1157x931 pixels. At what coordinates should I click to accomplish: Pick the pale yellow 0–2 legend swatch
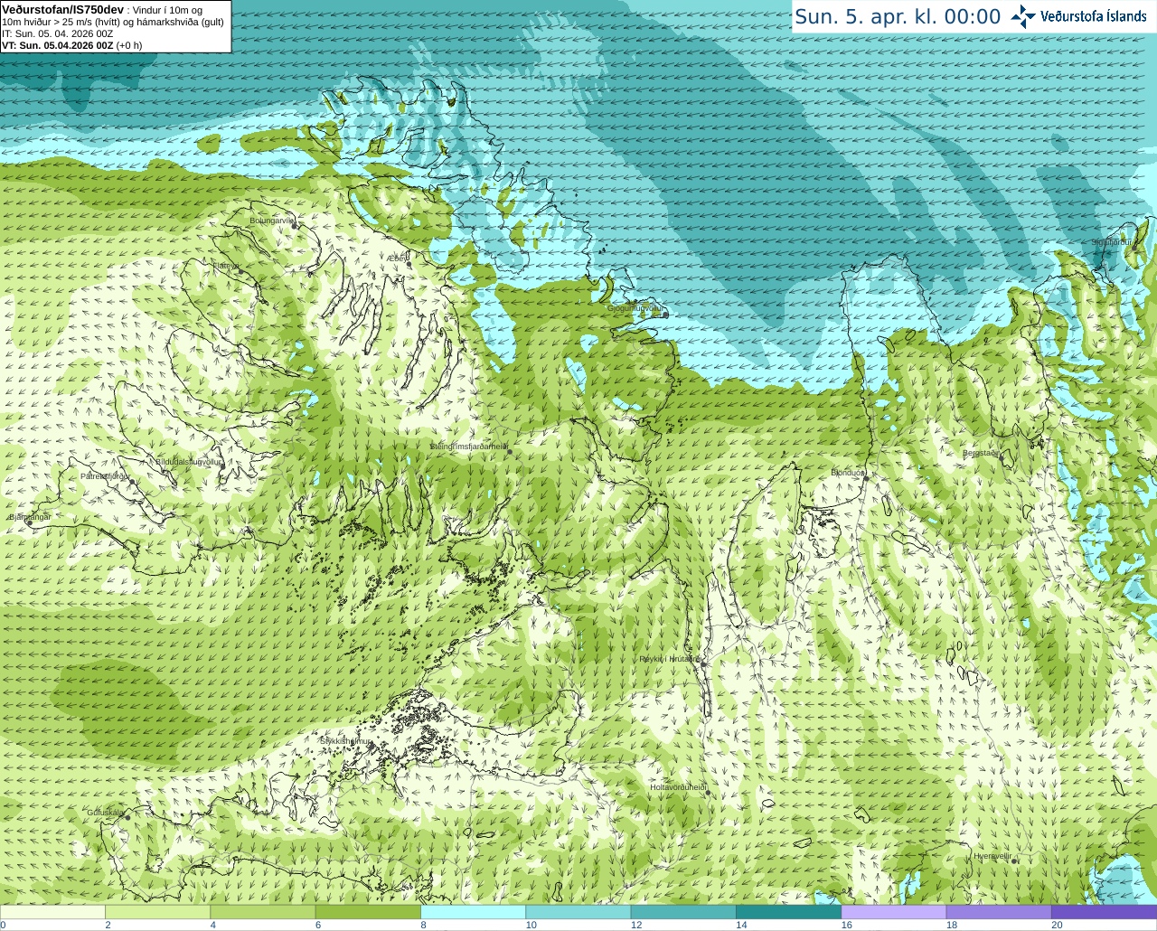click(x=52, y=912)
